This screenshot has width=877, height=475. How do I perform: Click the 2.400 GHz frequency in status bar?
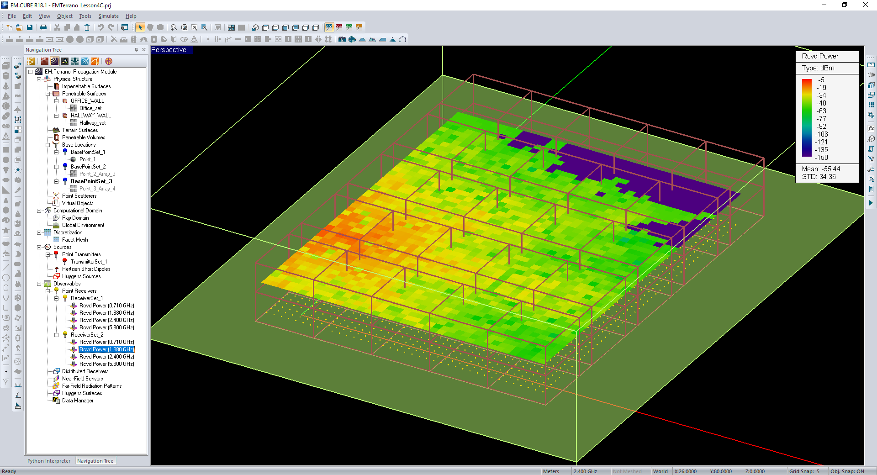pos(585,471)
